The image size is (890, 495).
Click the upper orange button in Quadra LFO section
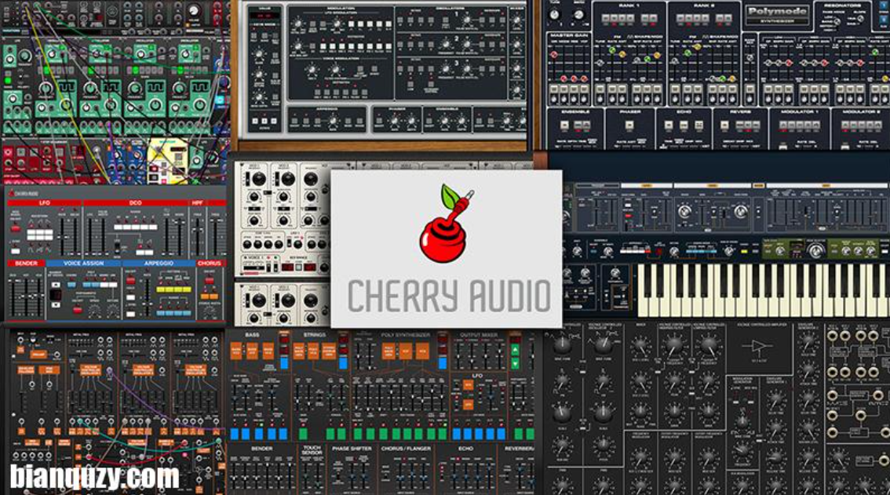(x=469, y=385)
